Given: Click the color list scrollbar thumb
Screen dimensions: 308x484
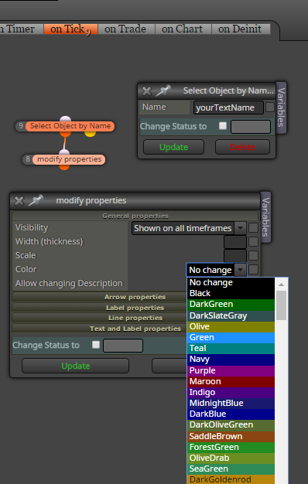Looking at the screenshot, I should coord(281,305).
